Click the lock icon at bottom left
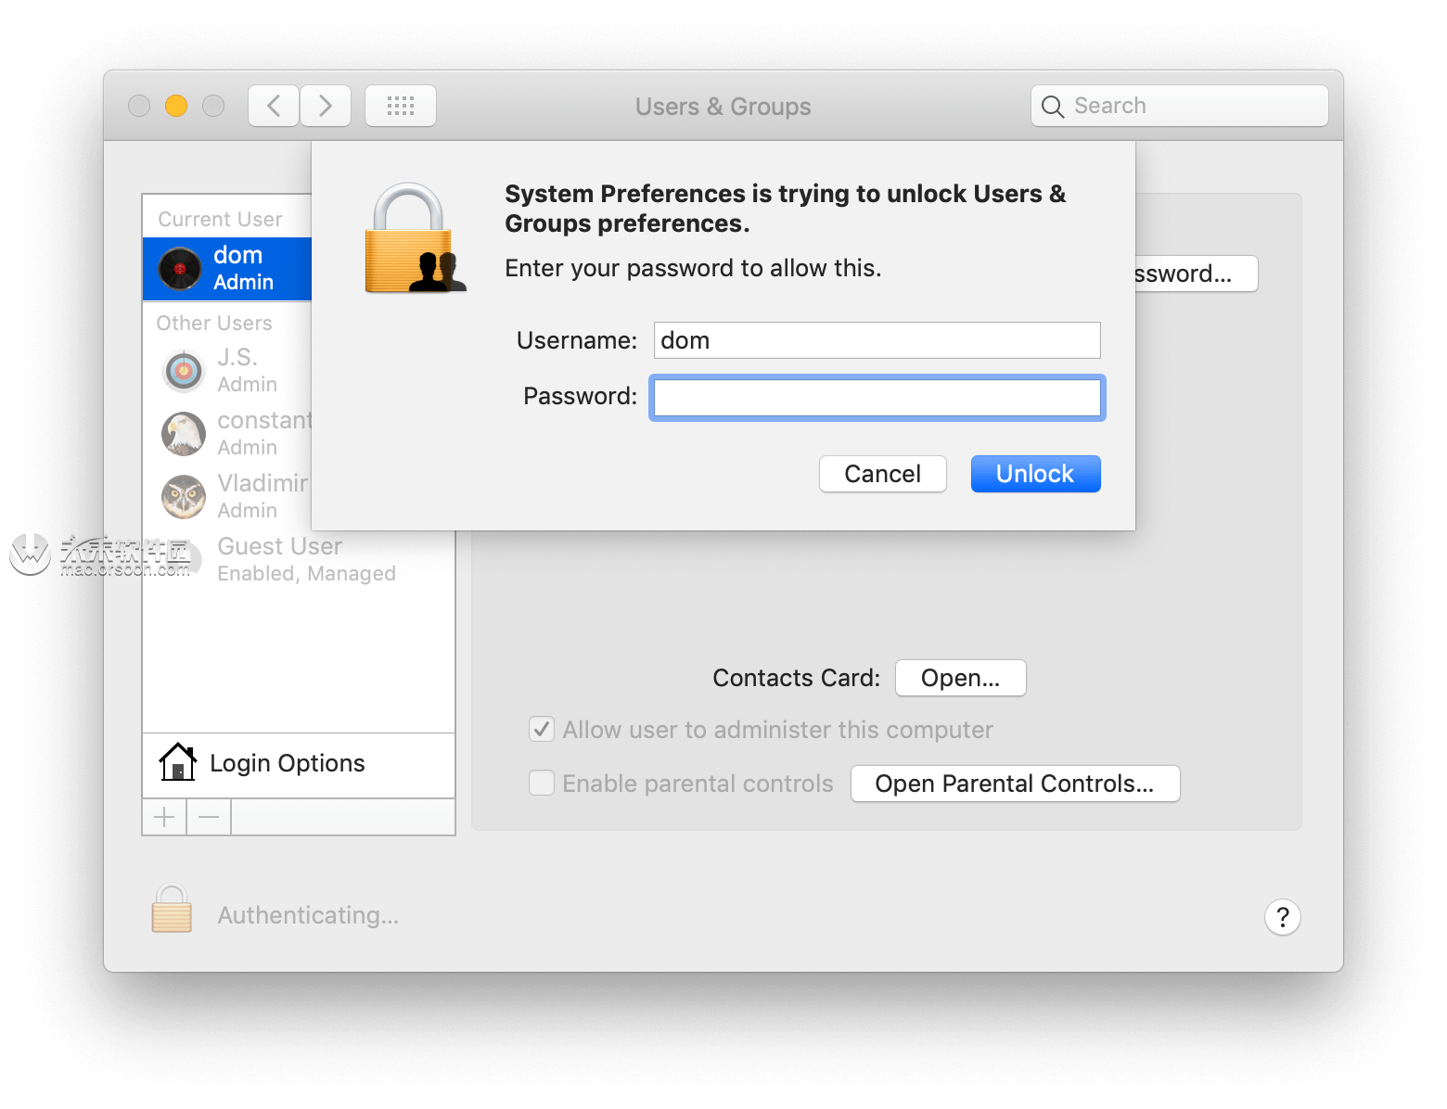The width and height of the screenshot is (1447, 1109). tap(172, 908)
